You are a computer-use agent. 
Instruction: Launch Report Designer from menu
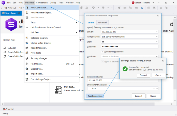52,48
